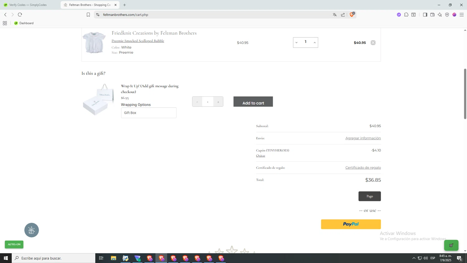
Task: Click the toolbar icon showing a window with magnifier
Action: tap(413, 15)
